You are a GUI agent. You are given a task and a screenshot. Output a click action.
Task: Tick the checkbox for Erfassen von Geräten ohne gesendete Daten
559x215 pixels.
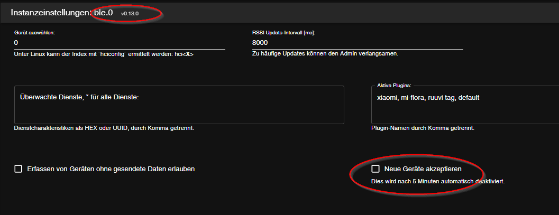click(18, 169)
